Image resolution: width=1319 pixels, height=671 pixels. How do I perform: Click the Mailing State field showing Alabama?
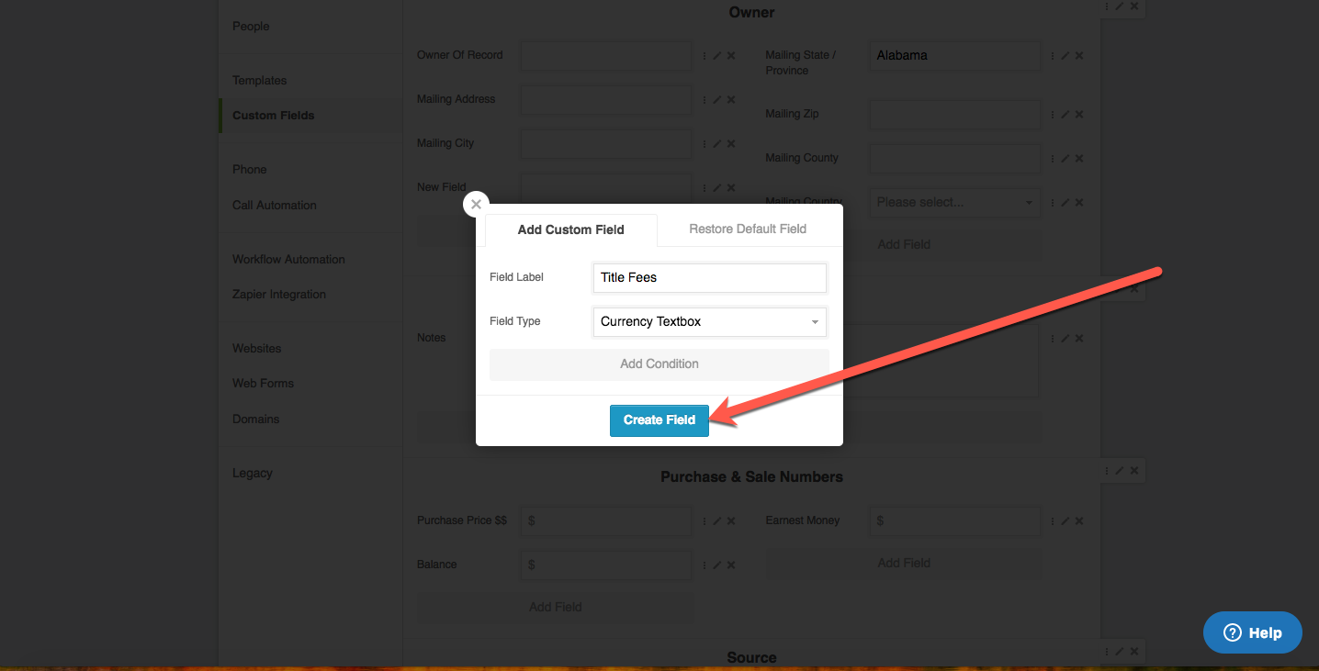coord(954,56)
